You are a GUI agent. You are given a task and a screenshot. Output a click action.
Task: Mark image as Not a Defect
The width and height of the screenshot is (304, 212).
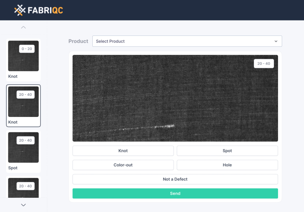pos(175,179)
